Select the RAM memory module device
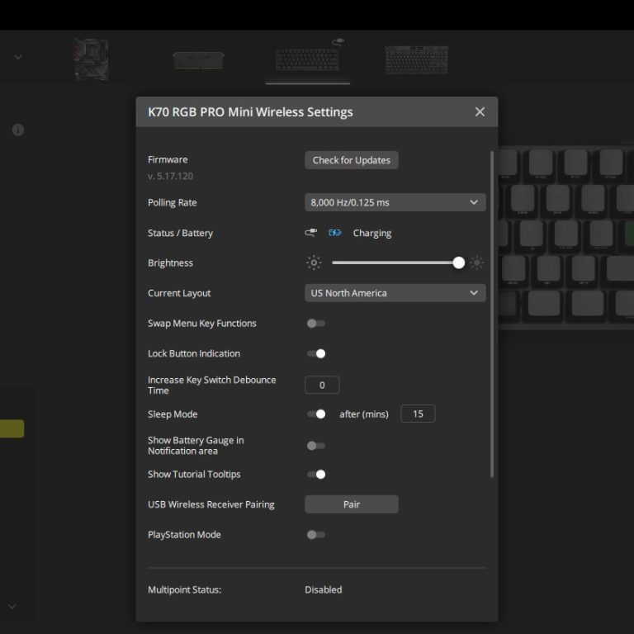634x634 pixels. click(x=198, y=60)
